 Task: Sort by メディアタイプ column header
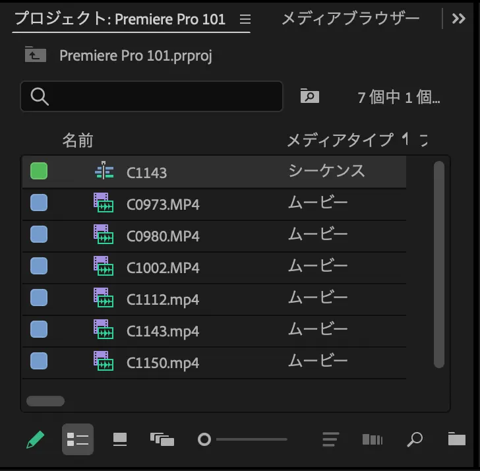coord(340,141)
